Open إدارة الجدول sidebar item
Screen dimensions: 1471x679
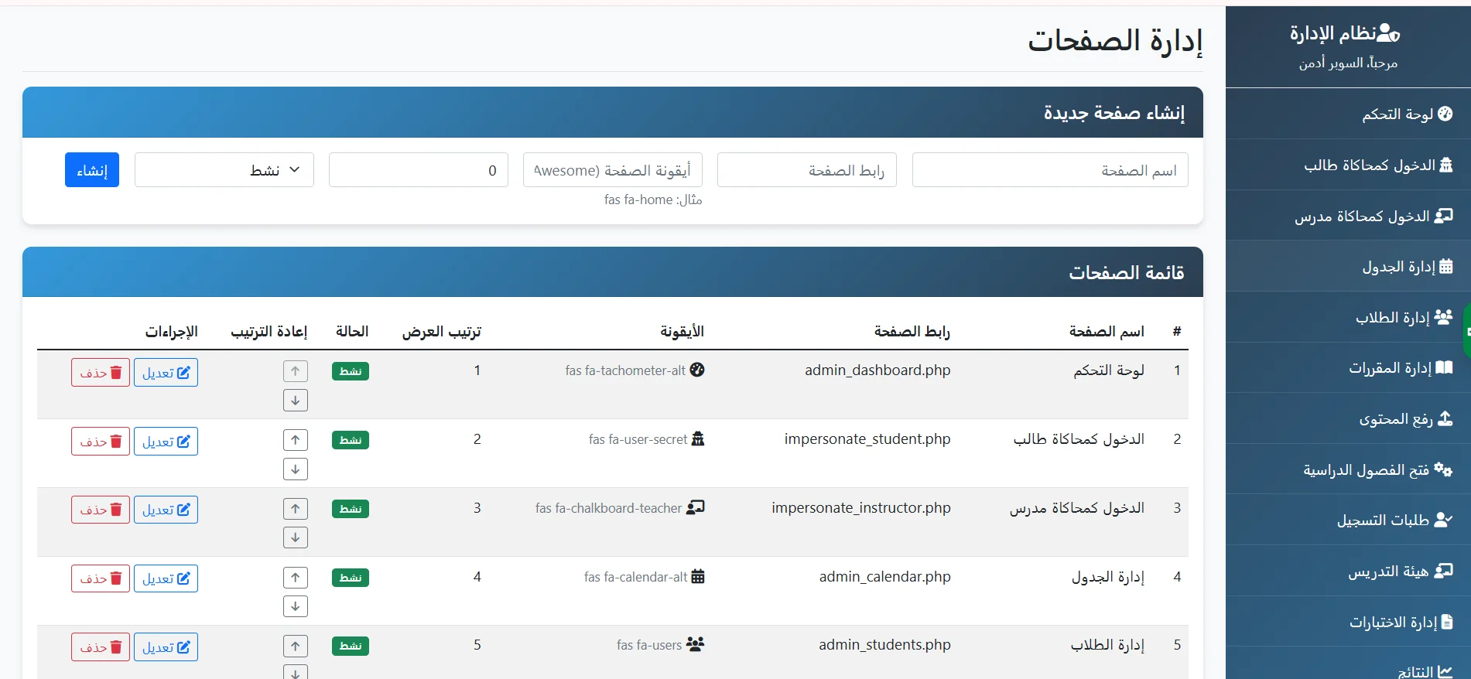(x=1348, y=267)
